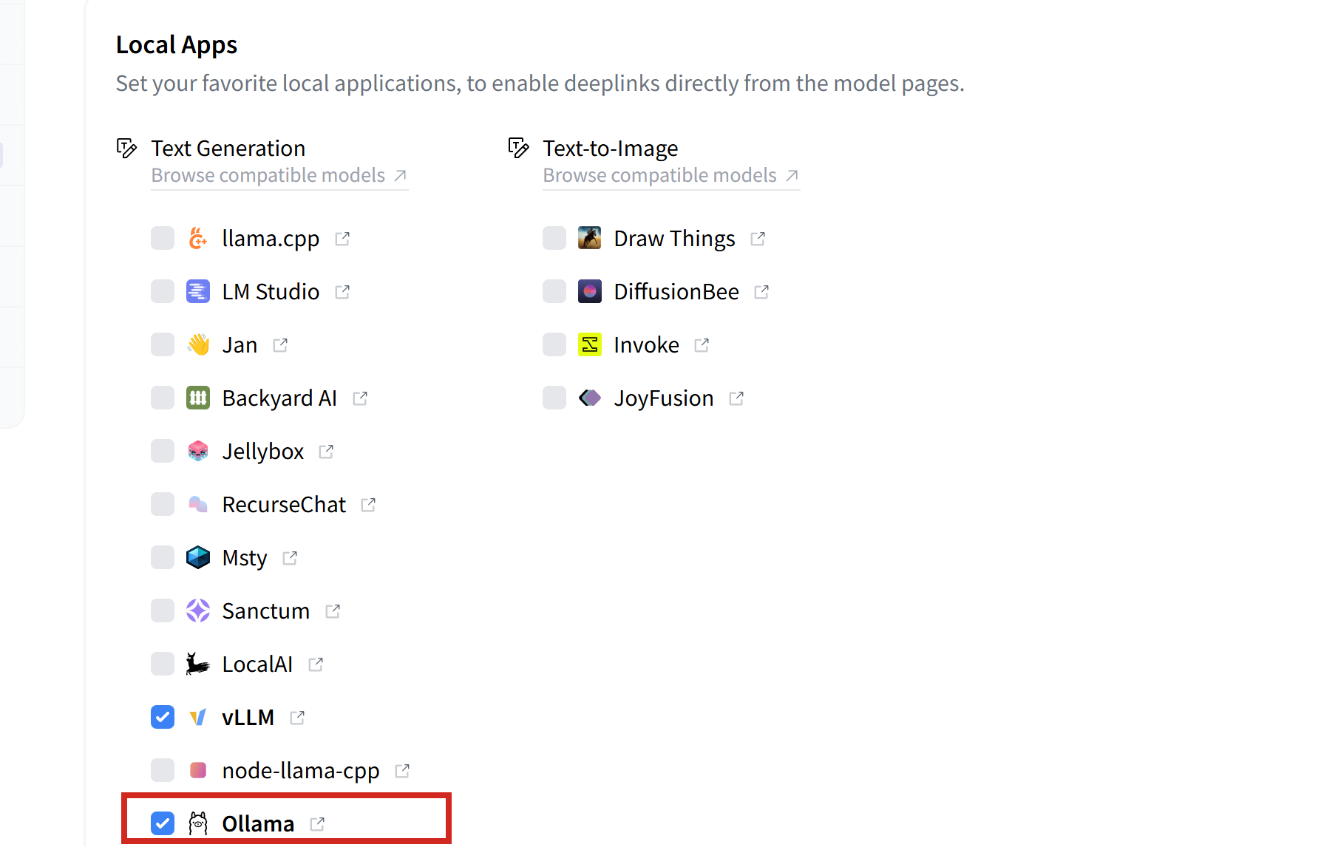Click the Jellybox pink cube logo
The image size is (1338, 847).
[198, 452]
